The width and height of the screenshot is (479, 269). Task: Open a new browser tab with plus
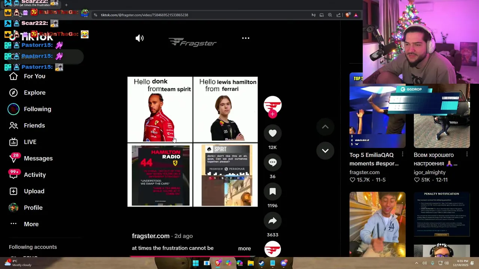66,5
